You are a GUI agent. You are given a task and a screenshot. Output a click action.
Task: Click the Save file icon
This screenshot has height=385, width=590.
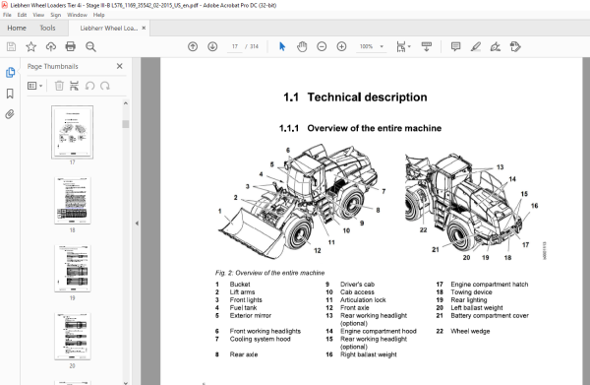[x=11, y=46]
